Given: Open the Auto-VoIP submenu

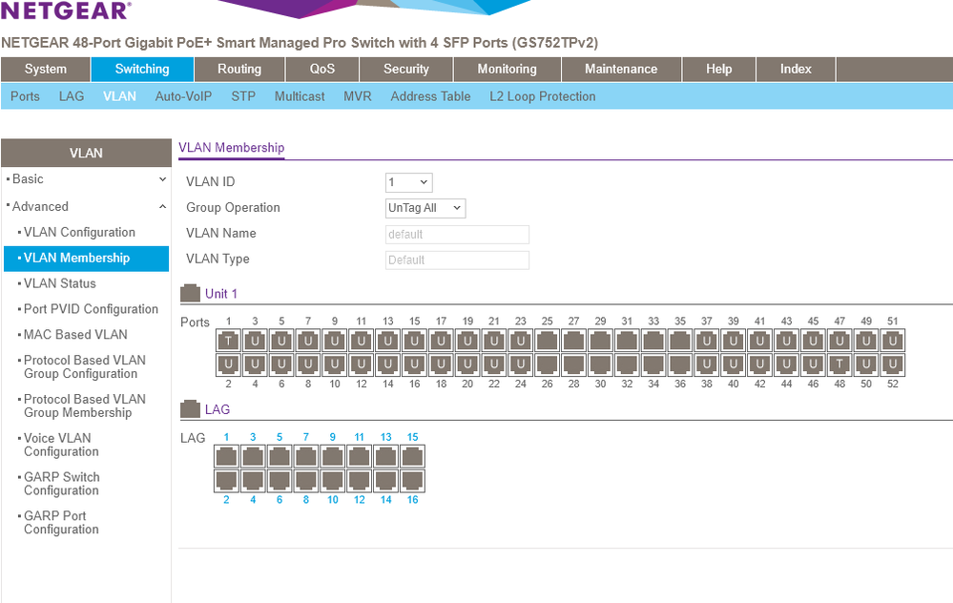Looking at the screenshot, I should pos(183,96).
